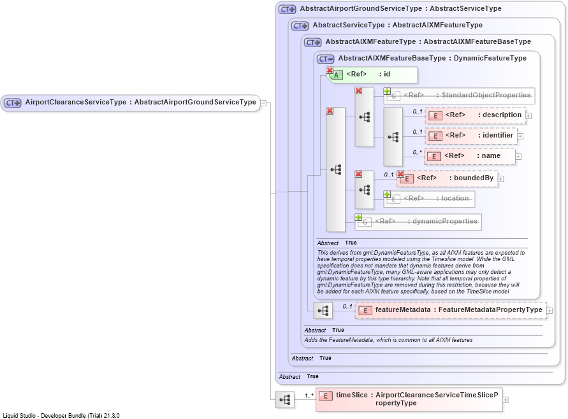Select the 'AbstractServiceType : AbstractAIXMFeatureType' title
The height and width of the screenshot is (419, 568).
coord(398,25)
